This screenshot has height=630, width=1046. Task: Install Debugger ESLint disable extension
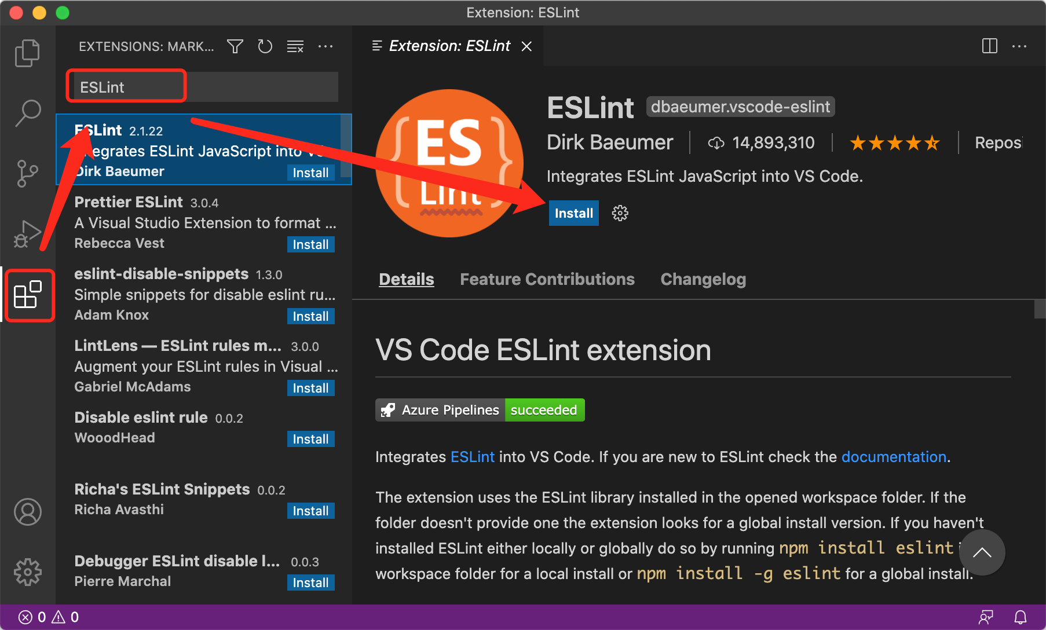(x=310, y=583)
